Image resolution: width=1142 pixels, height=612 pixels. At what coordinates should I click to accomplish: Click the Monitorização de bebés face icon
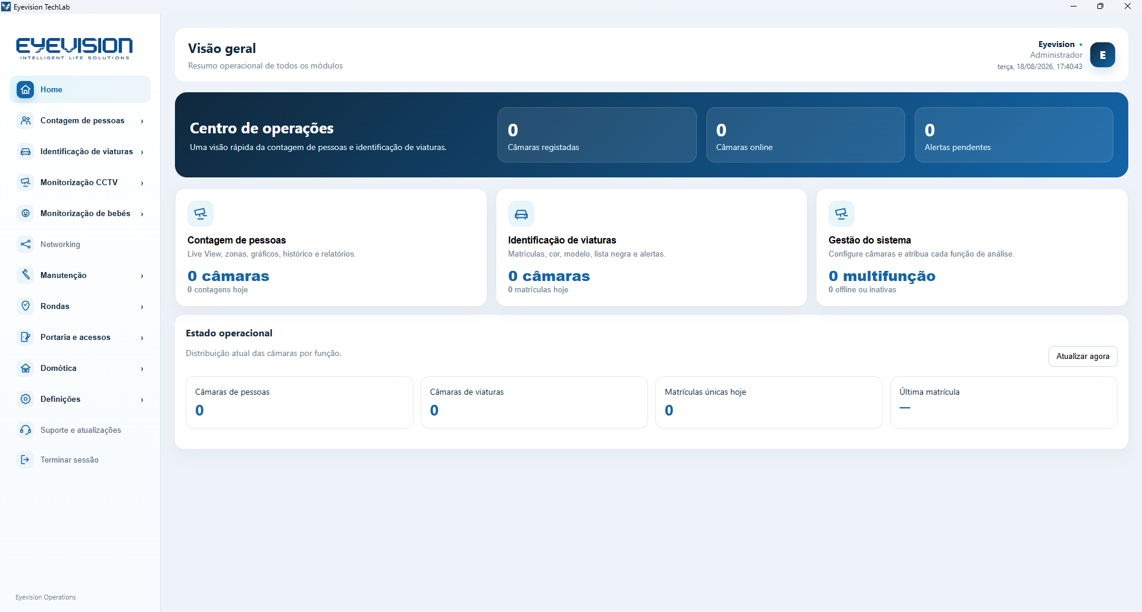[26, 213]
